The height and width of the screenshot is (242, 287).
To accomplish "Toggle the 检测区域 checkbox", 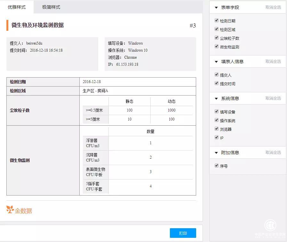I will pos(217,29).
